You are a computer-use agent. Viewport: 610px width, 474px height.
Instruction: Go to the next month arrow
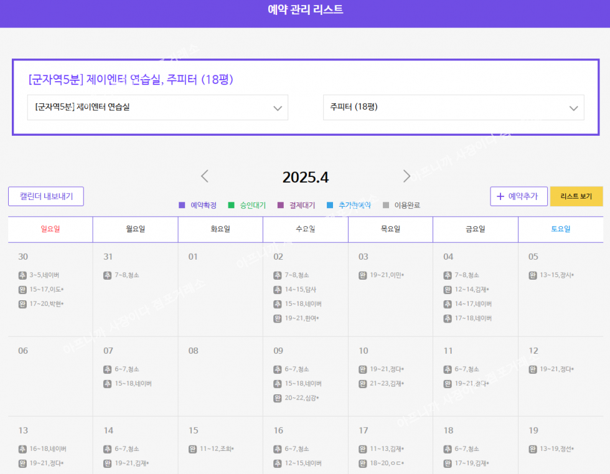[x=406, y=176]
